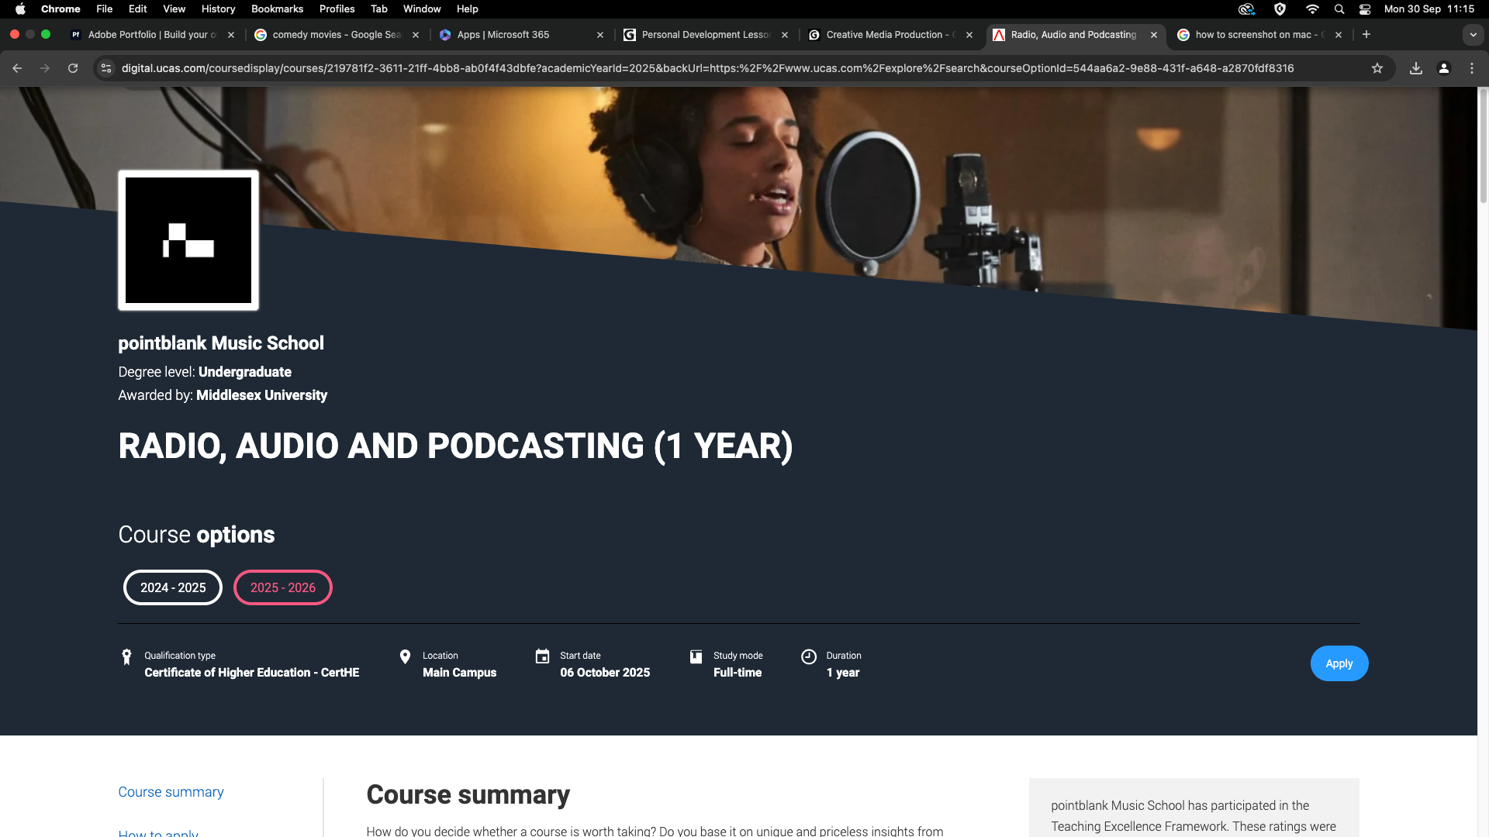Open the Tab menu
The width and height of the screenshot is (1489, 837).
(x=379, y=9)
